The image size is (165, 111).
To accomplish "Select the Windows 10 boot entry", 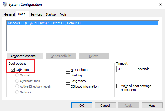I will pyautogui.click(x=83, y=23).
